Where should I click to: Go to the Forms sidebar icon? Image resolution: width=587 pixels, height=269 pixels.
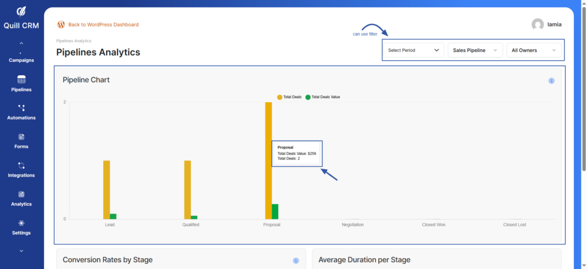[x=22, y=137]
